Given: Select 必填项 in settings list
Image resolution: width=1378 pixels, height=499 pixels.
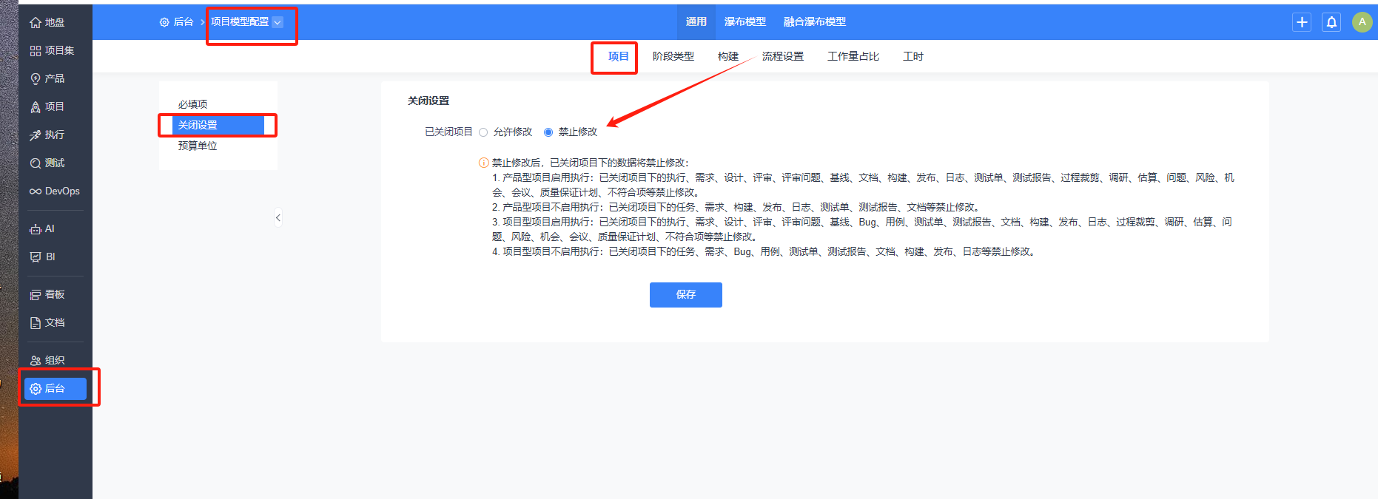Looking at the screenshot, I should pos(192,104).
